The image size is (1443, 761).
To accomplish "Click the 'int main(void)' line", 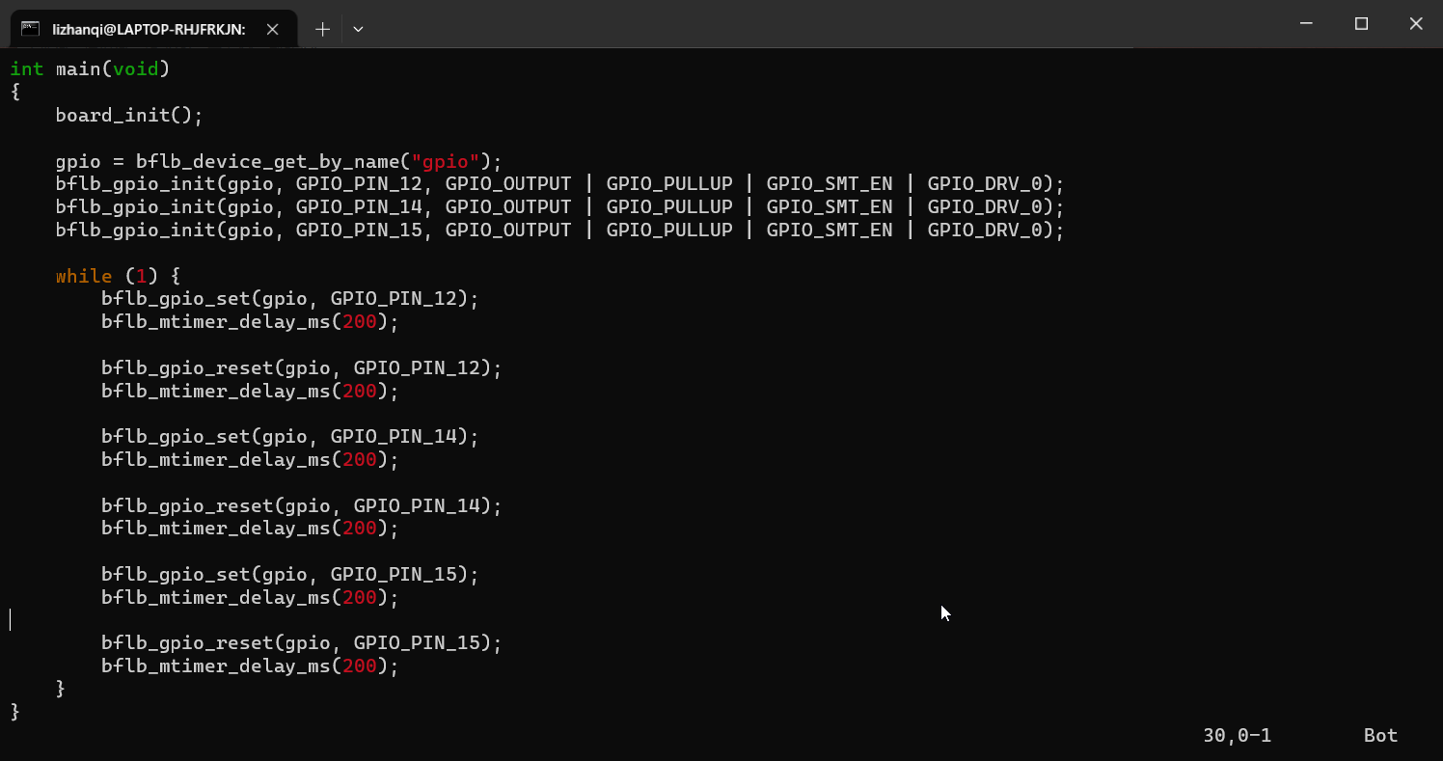I will tap(90, 68).
